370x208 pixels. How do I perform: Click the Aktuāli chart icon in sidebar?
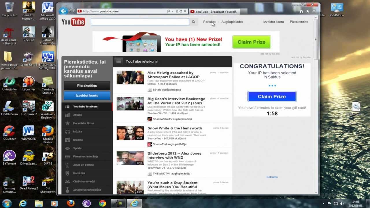click(x=67, y=115)
